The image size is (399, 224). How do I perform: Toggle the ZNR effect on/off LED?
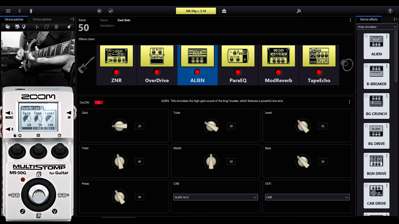point(116,72)
